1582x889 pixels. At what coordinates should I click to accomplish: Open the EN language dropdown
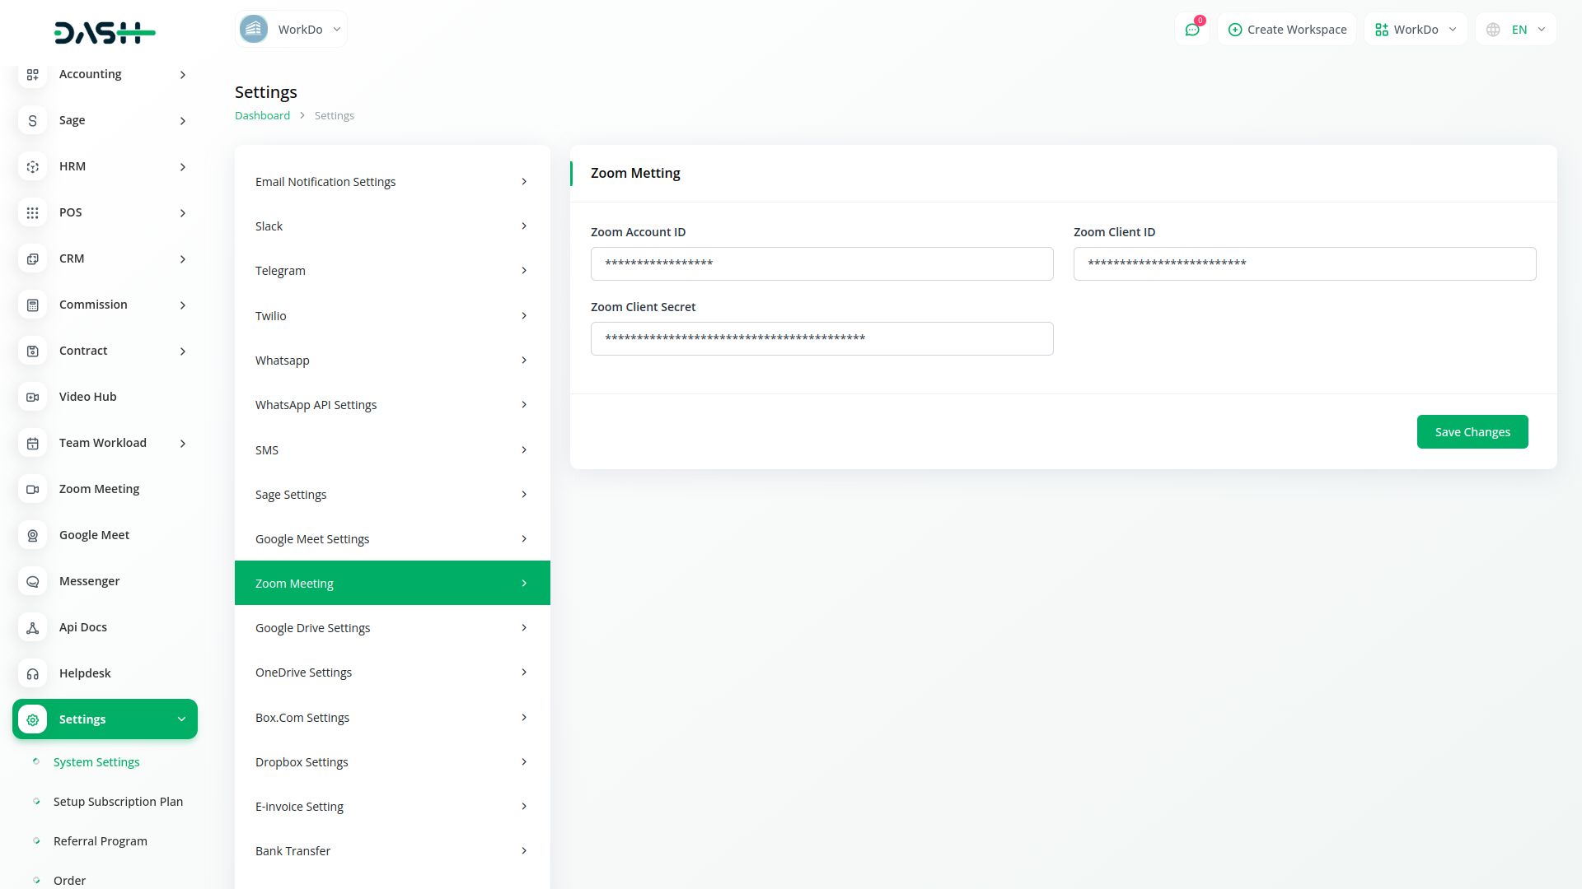coord(1516,30)
